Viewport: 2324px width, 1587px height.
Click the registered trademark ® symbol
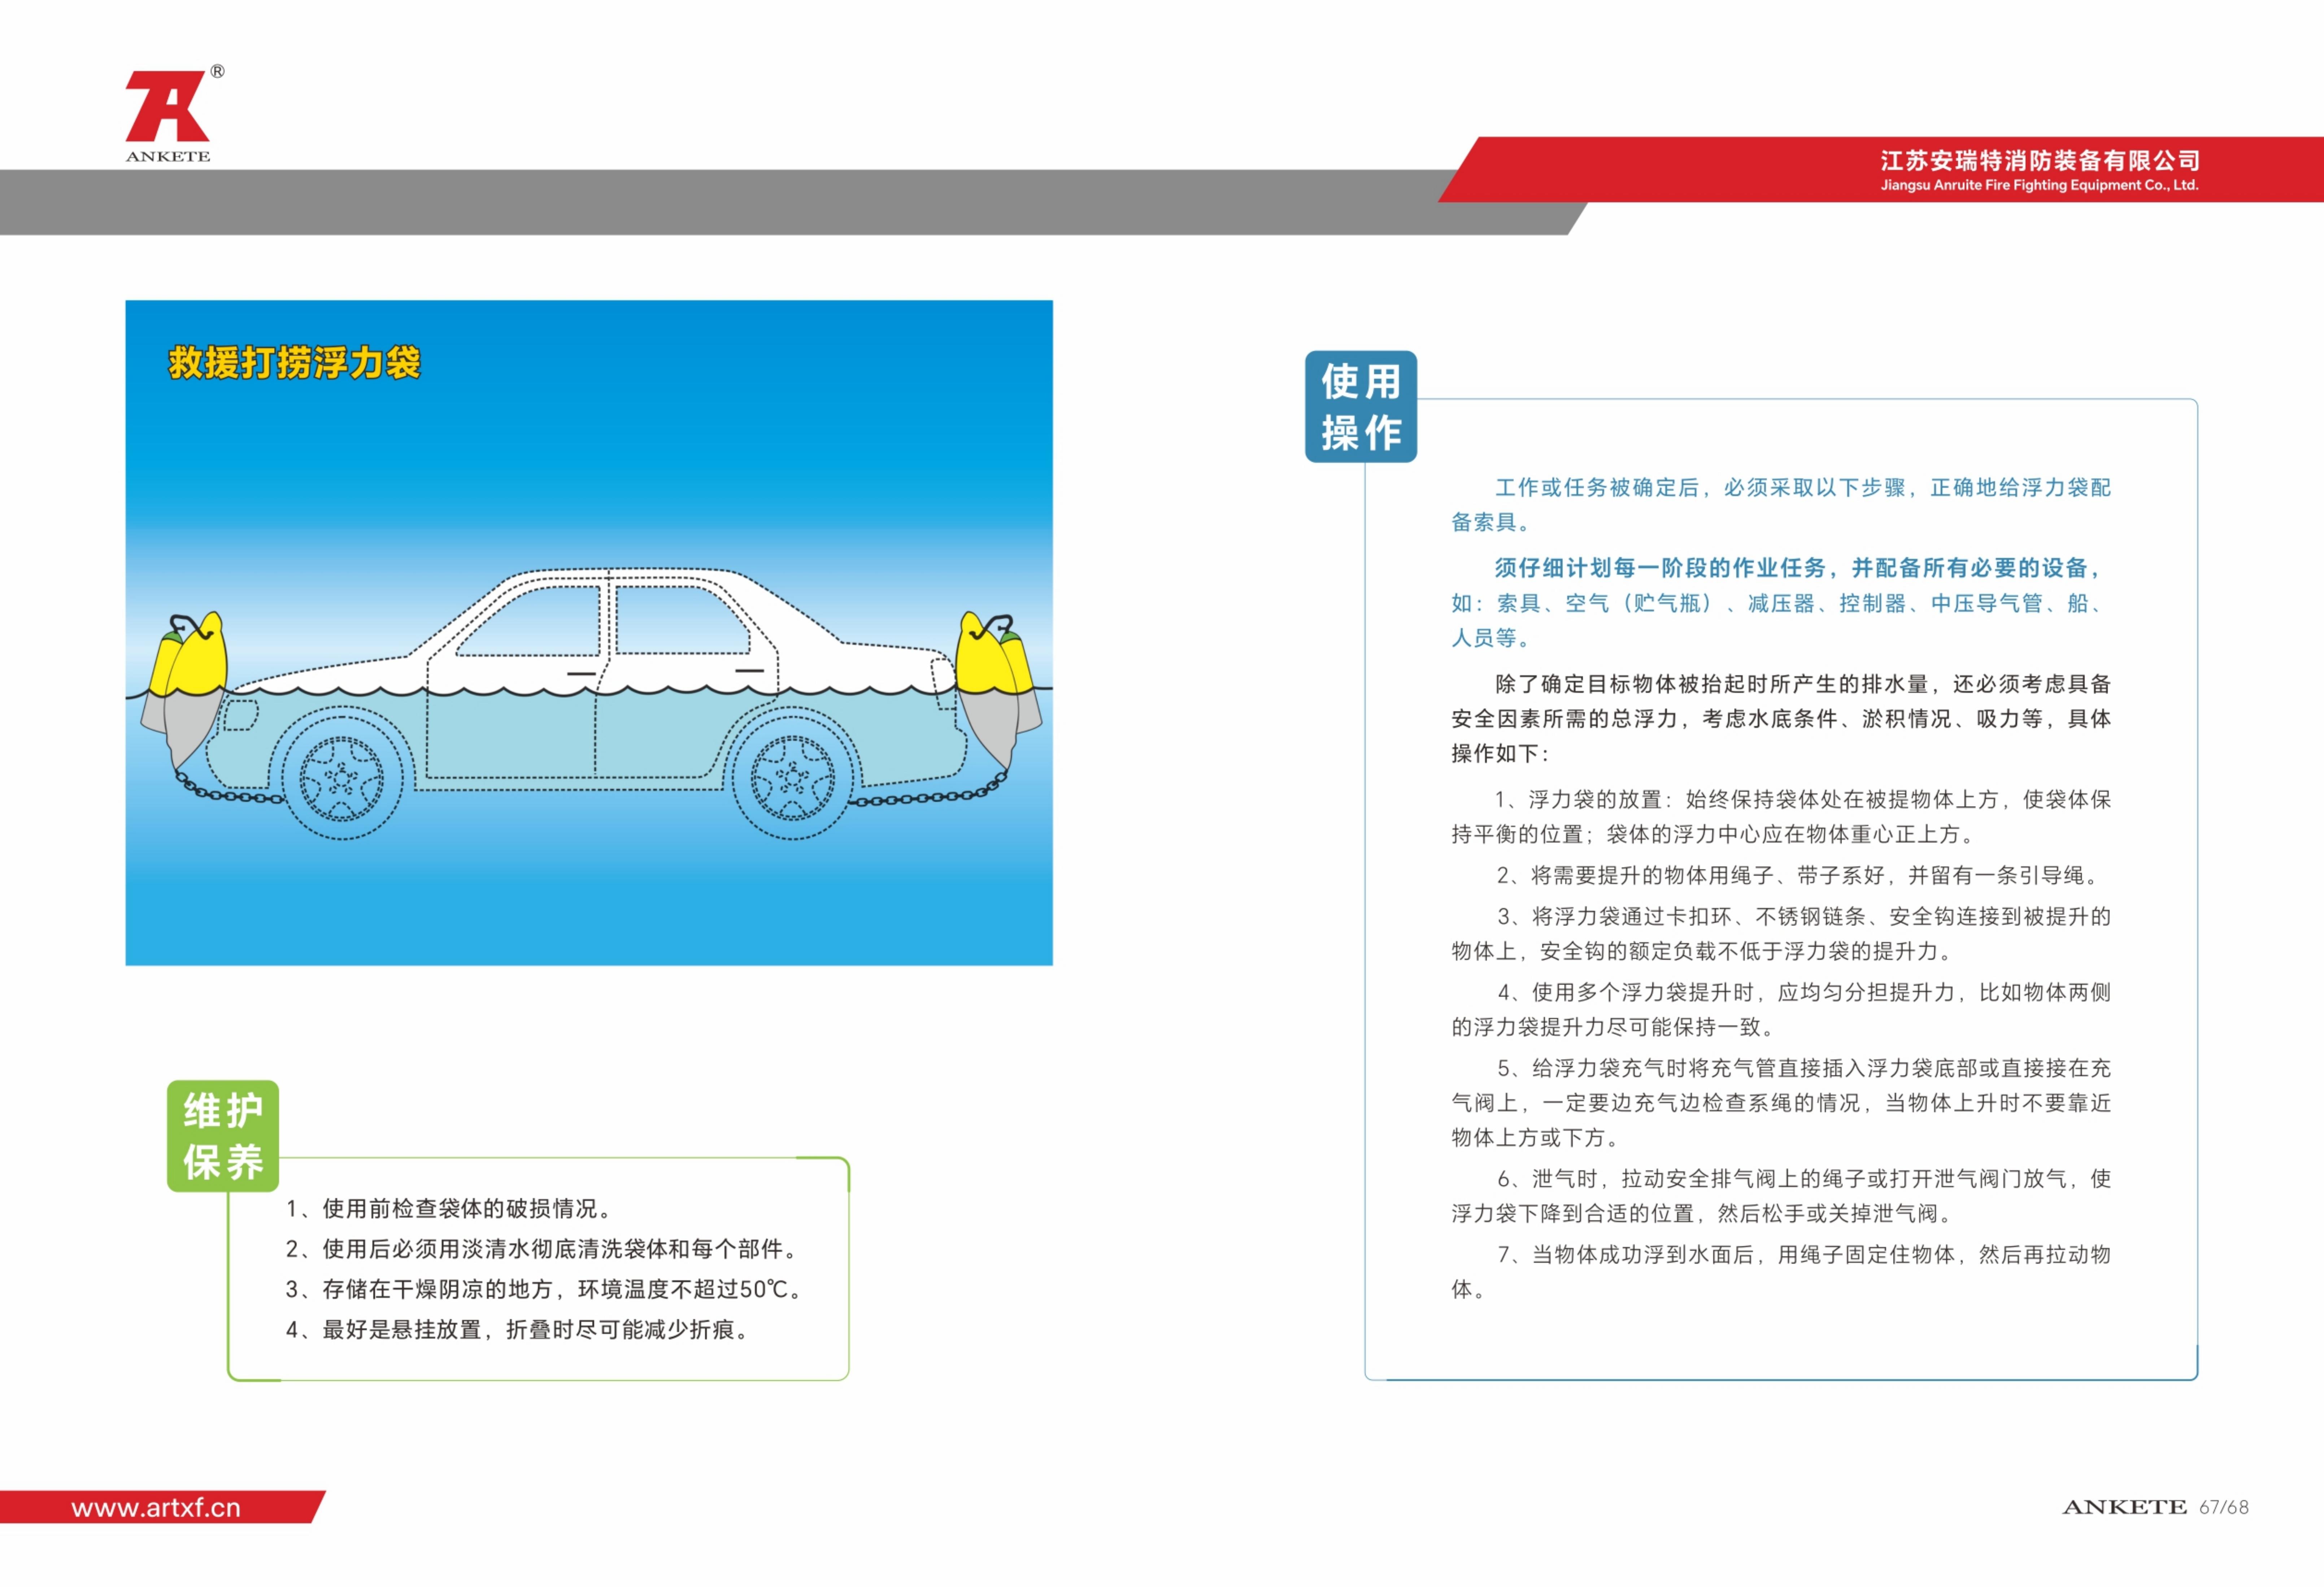(217, 72)
